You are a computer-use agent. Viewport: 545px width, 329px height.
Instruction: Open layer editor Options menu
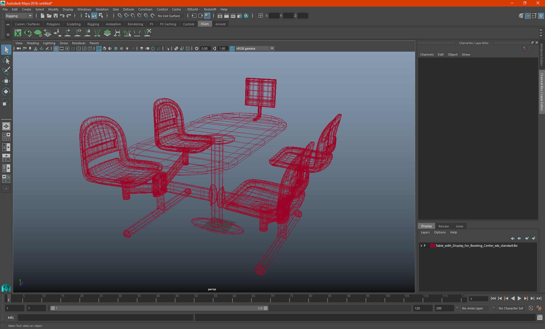(440, 232)
